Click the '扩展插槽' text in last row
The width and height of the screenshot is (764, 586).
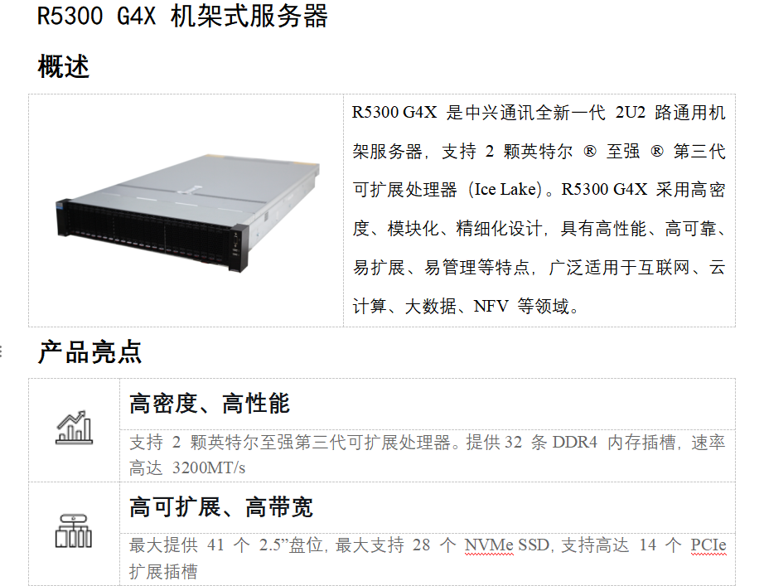(x=163, y=571)
